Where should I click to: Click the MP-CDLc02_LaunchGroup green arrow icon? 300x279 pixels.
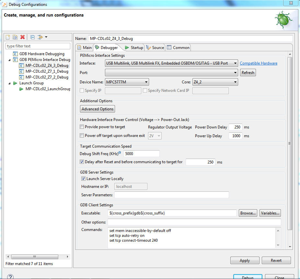click(x=21, y=89)
